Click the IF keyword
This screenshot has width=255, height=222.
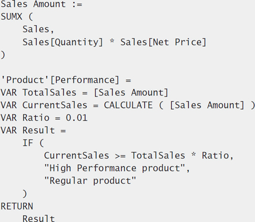pyautogui.click(x=28, y=143)
